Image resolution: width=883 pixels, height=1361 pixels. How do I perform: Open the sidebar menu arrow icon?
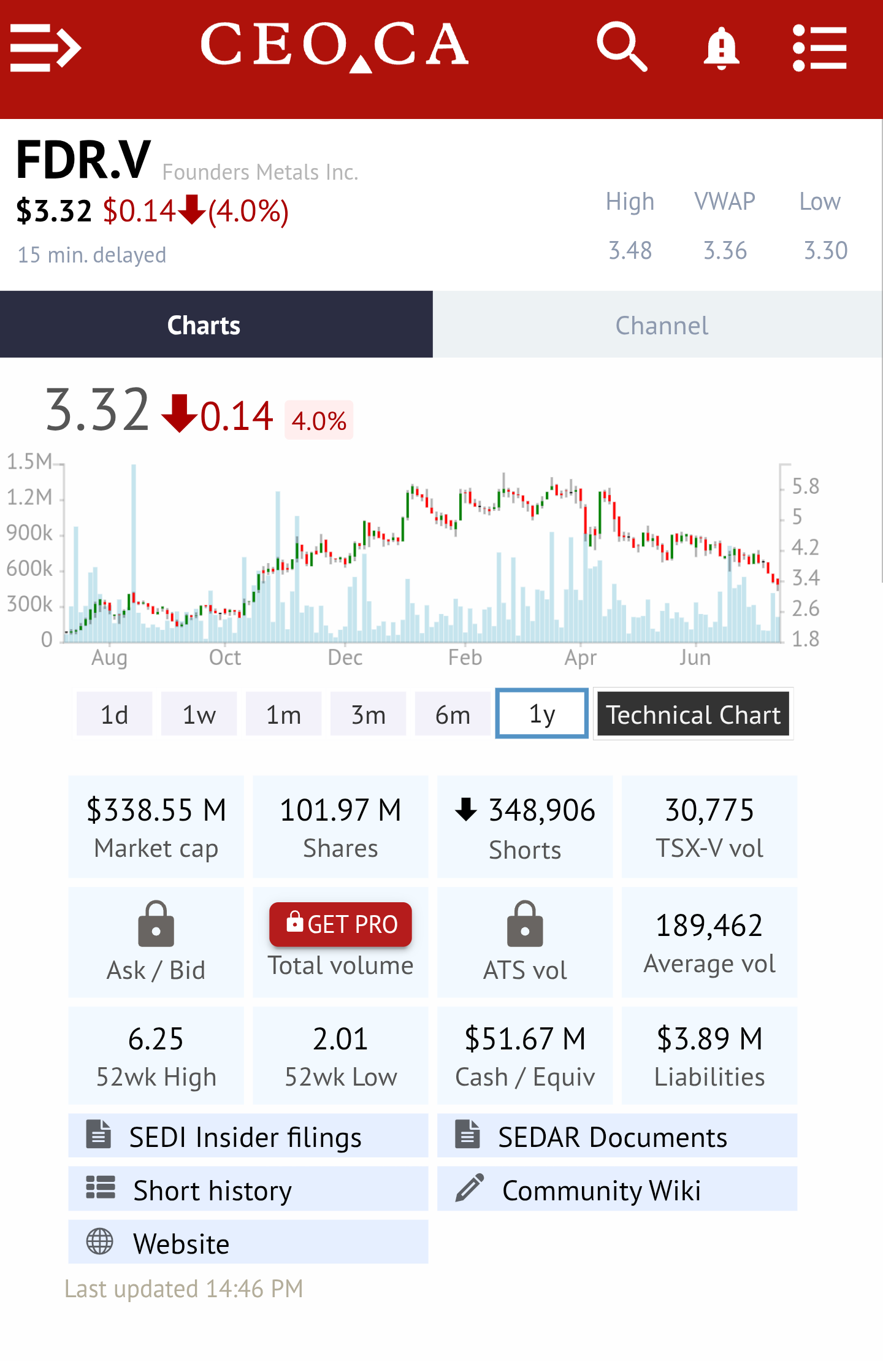pos(45,48)
